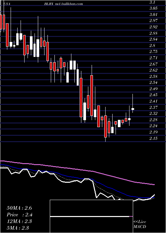Select the 3.01 price axis label

153,15
